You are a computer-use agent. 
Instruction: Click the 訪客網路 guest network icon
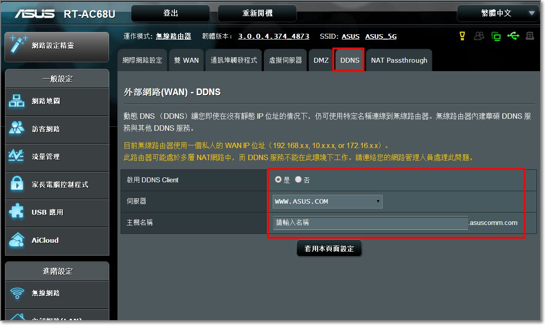click(17, 129)
